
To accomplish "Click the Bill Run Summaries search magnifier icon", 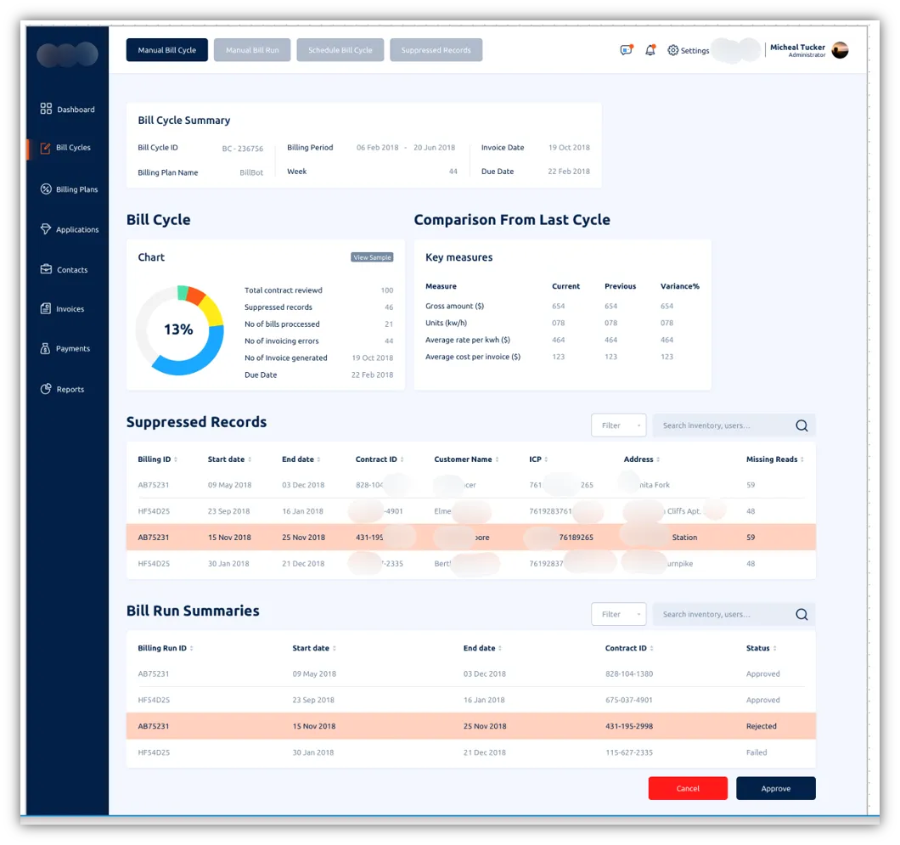I will (802, 614).
